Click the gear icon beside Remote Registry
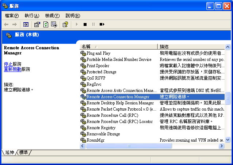The height and width of the screenshot is (165, 233). [x=83, y=128]
